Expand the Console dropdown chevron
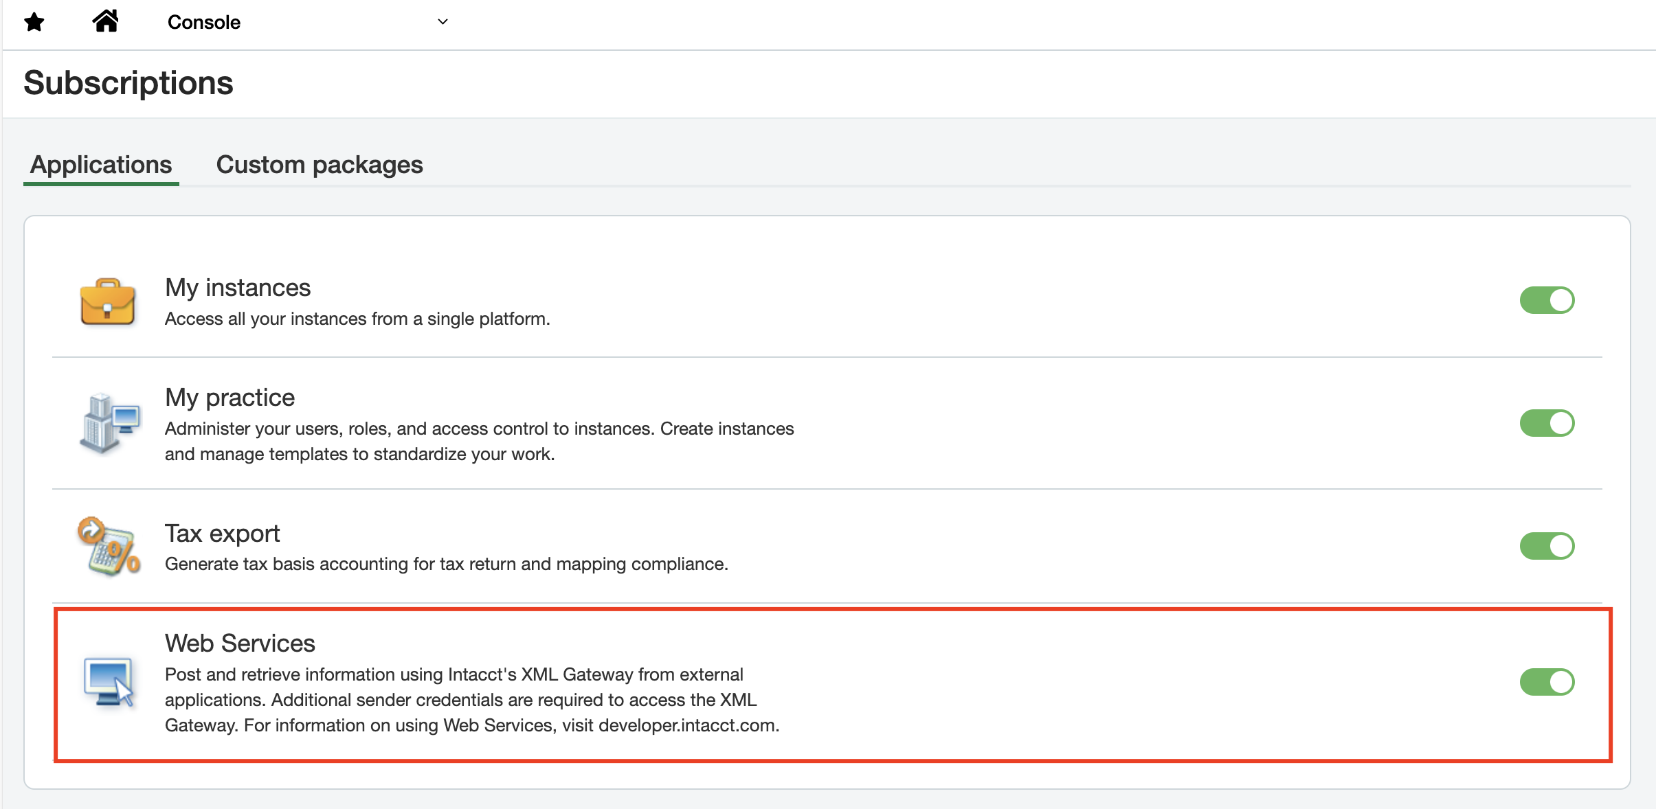Viewport: 1656px width, 809px height. coord(443,22)
